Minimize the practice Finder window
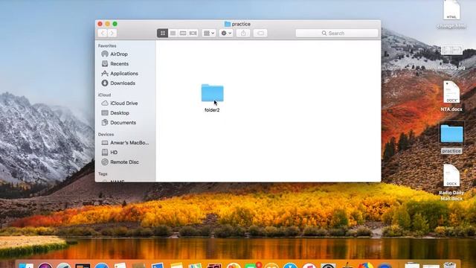476x268 pixels. coord(107,24)
